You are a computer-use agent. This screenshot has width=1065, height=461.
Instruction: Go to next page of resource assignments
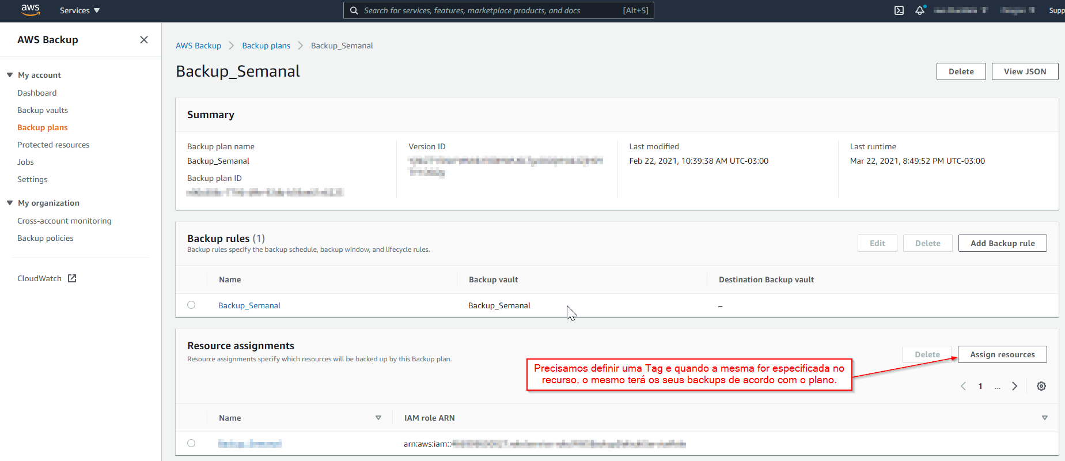coord(1015,386)
